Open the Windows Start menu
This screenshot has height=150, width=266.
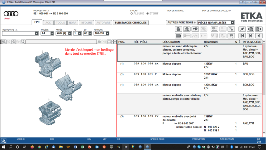[3, 147]
